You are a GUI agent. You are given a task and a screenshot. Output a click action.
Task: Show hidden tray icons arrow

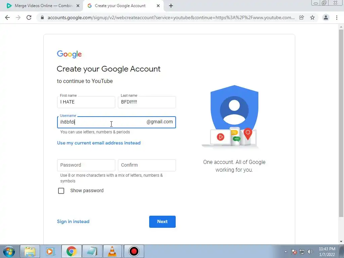(x=286, y=252)
